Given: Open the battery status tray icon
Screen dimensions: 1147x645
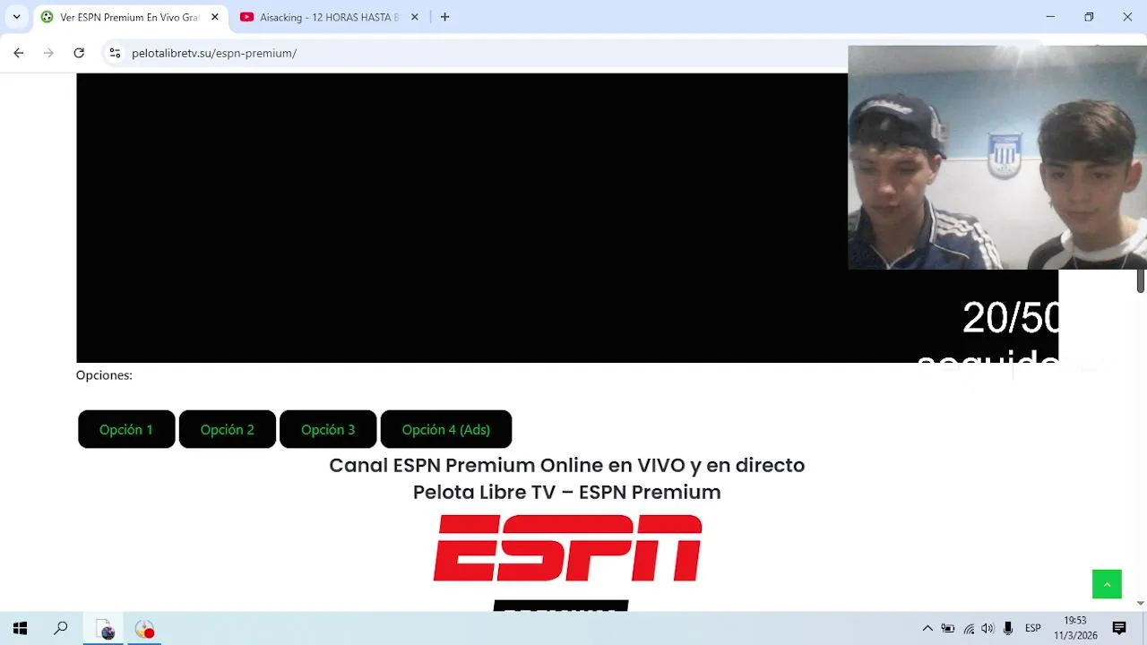Looking at the screenshot, I should [x=948, y=629].
